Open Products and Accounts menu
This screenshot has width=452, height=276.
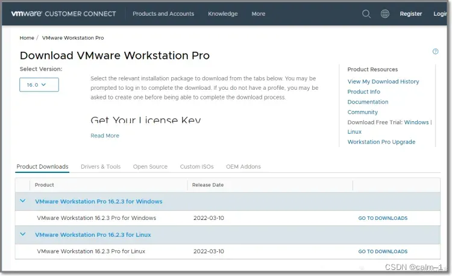[x=163, y=13]
